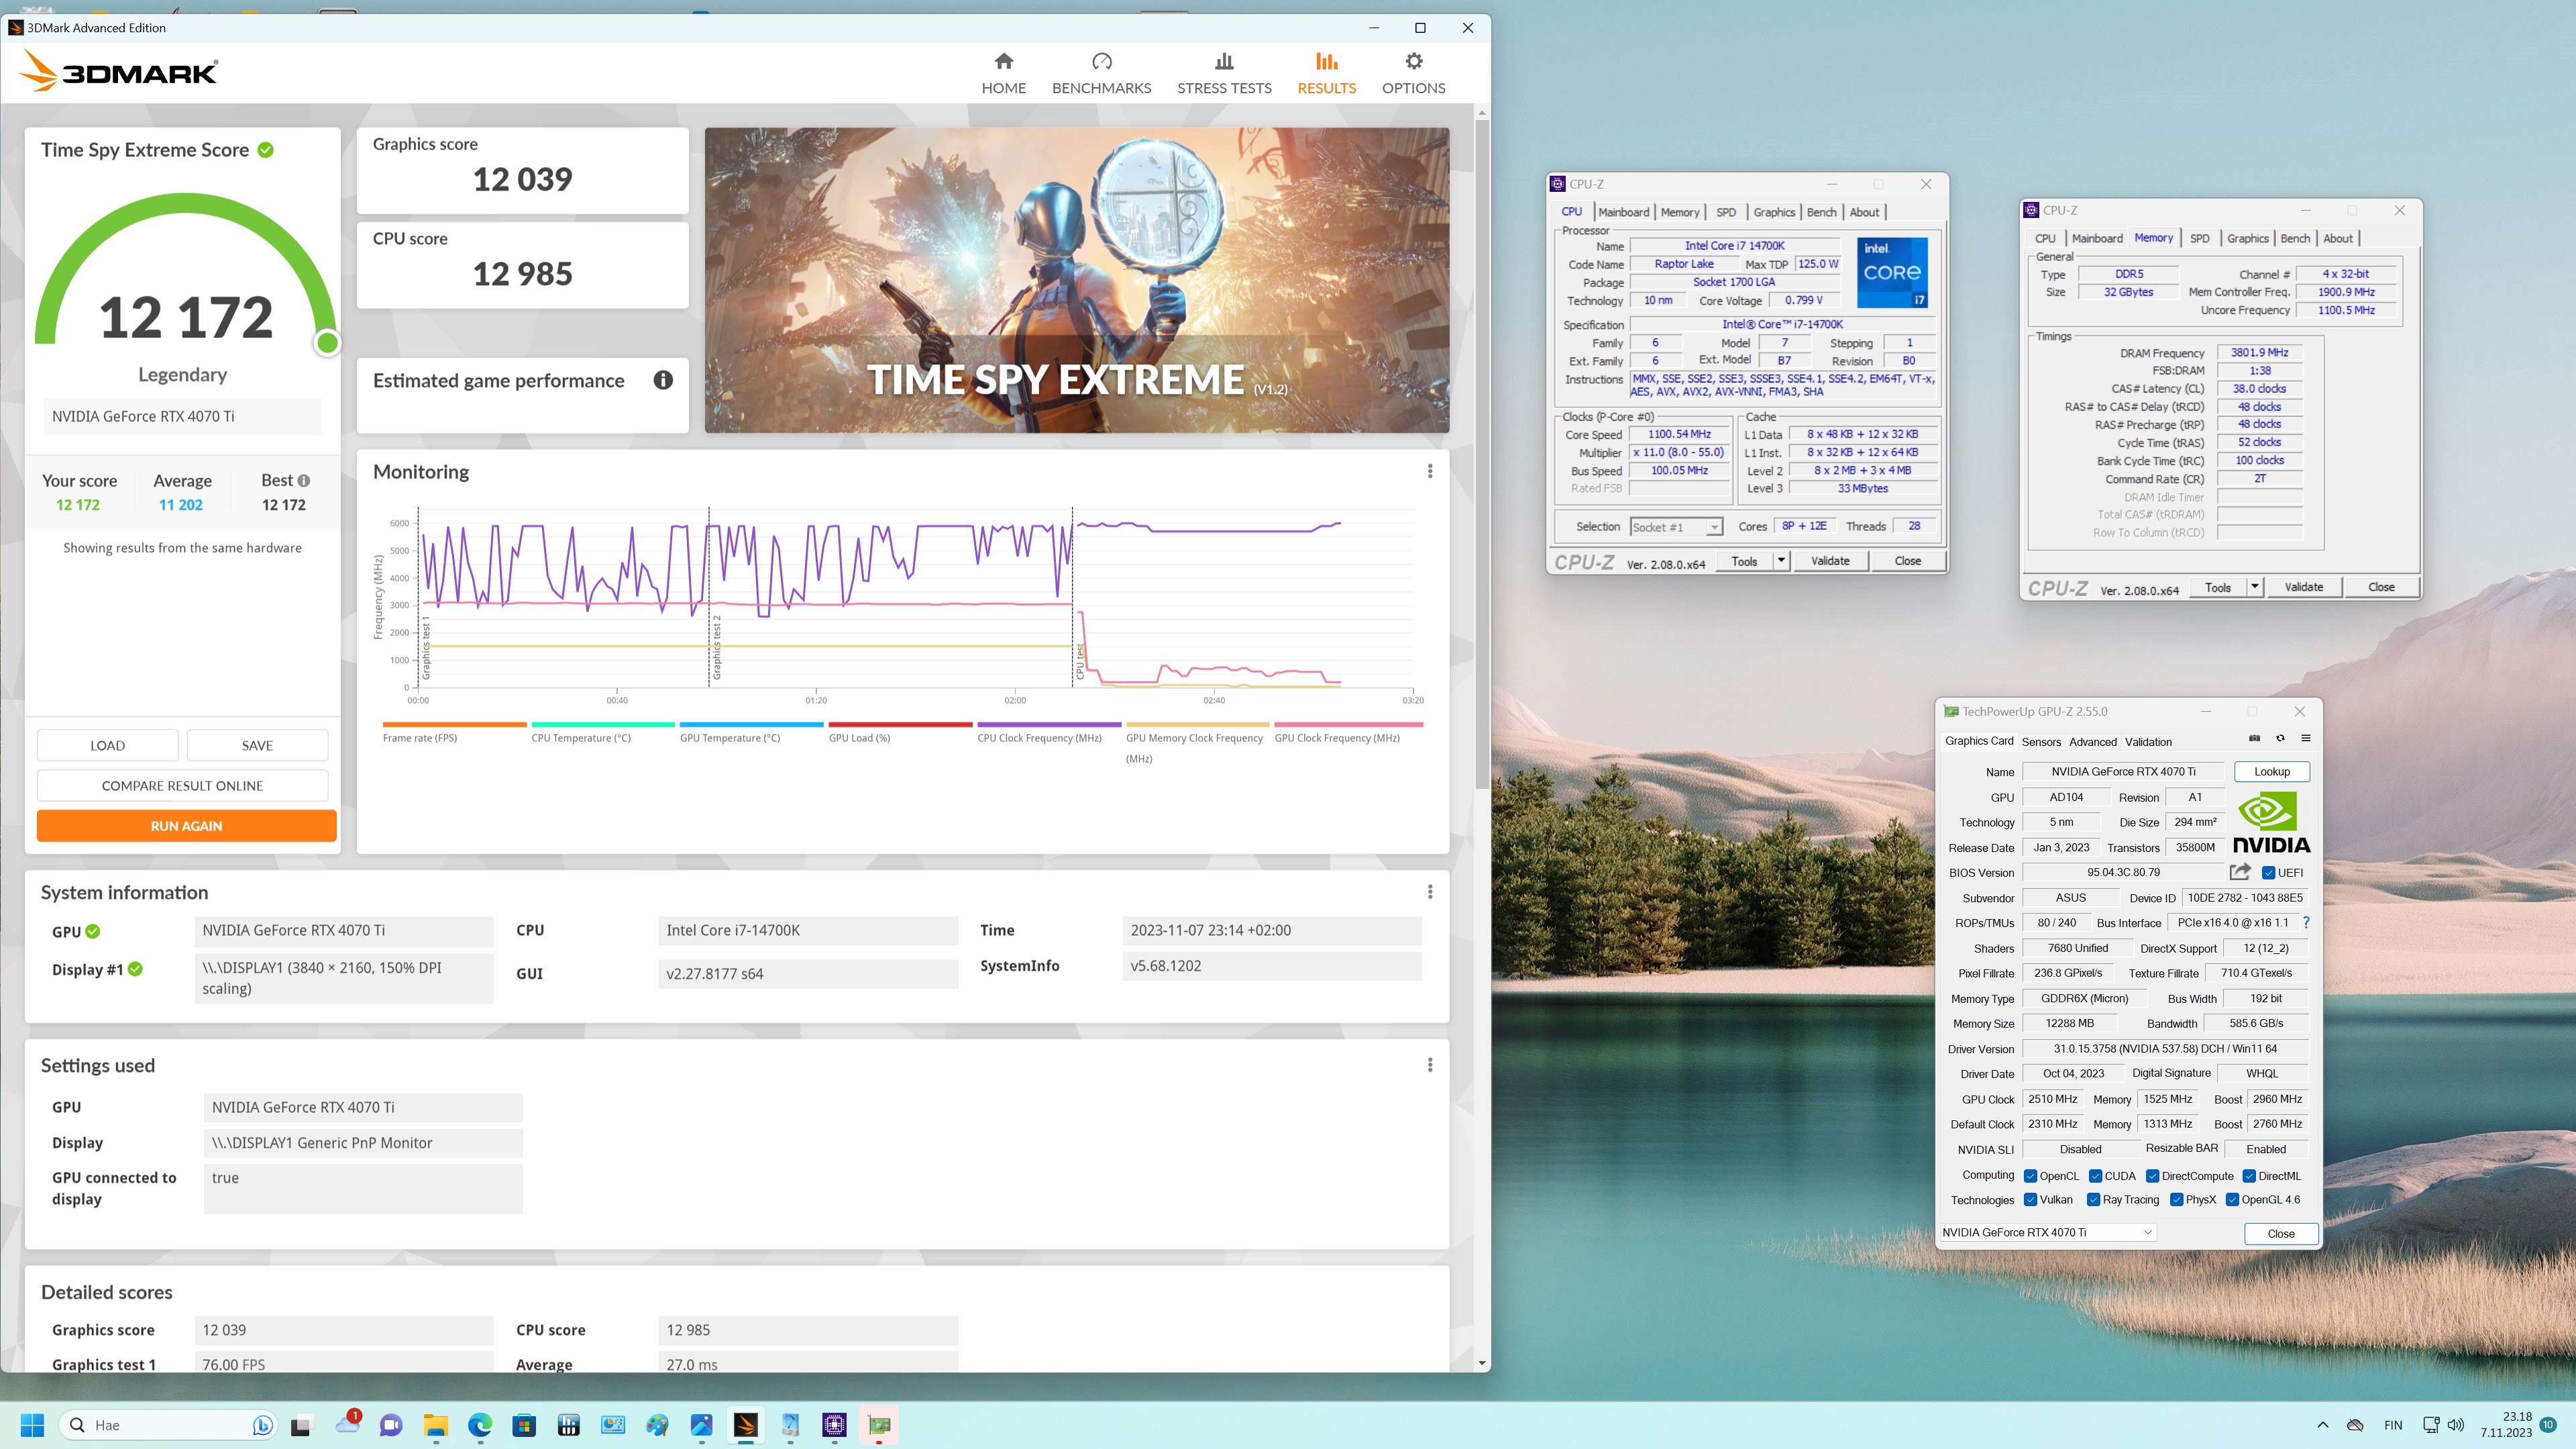The image size is (2576, 1449).
Task: Open STRESS TESTS in 3DMark
Action: click(1224, 74)
